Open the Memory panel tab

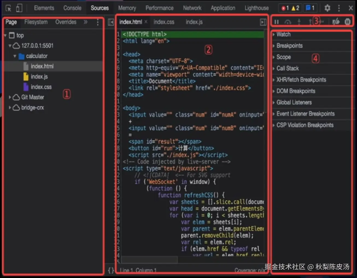(127, 8)
